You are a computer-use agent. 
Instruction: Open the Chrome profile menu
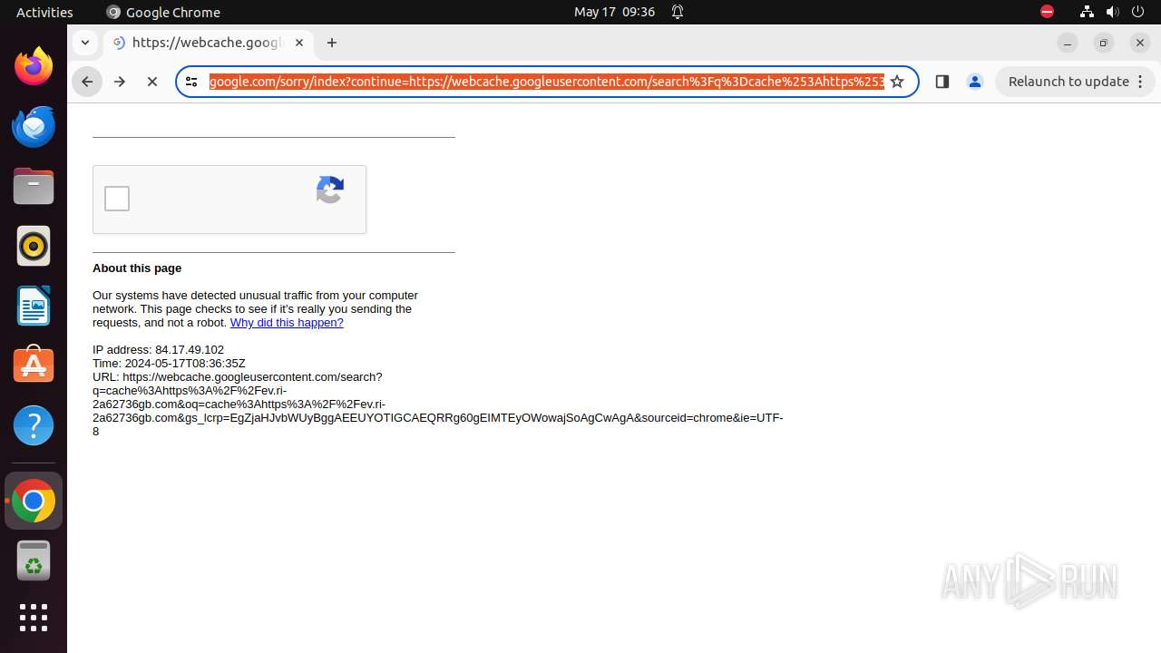[975, 82]
